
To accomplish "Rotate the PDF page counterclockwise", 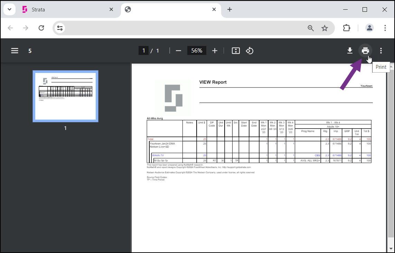I will point(250,50).
